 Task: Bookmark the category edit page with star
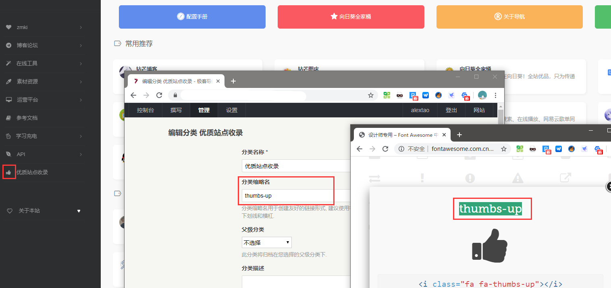click(x=371, y=95)
